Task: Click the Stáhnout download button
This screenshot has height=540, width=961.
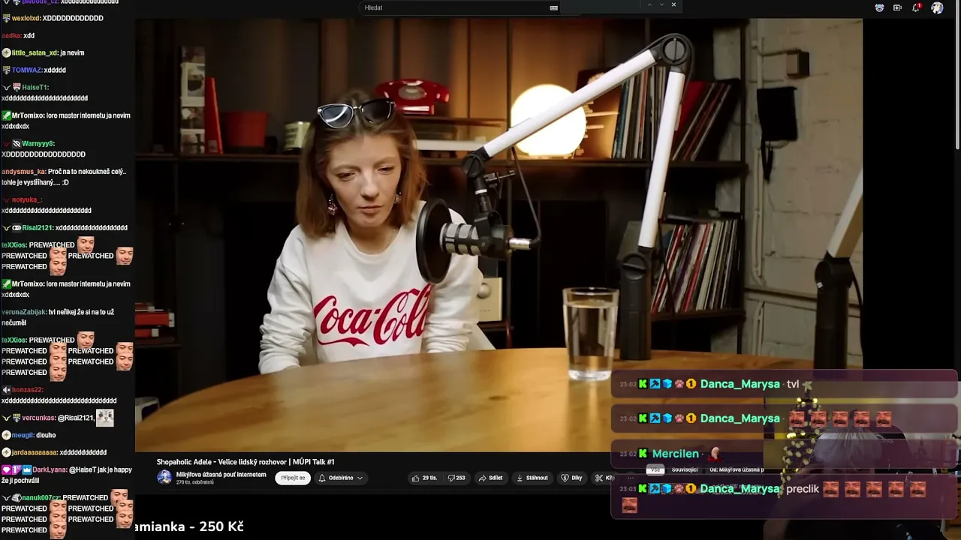Action: (532, 478)
